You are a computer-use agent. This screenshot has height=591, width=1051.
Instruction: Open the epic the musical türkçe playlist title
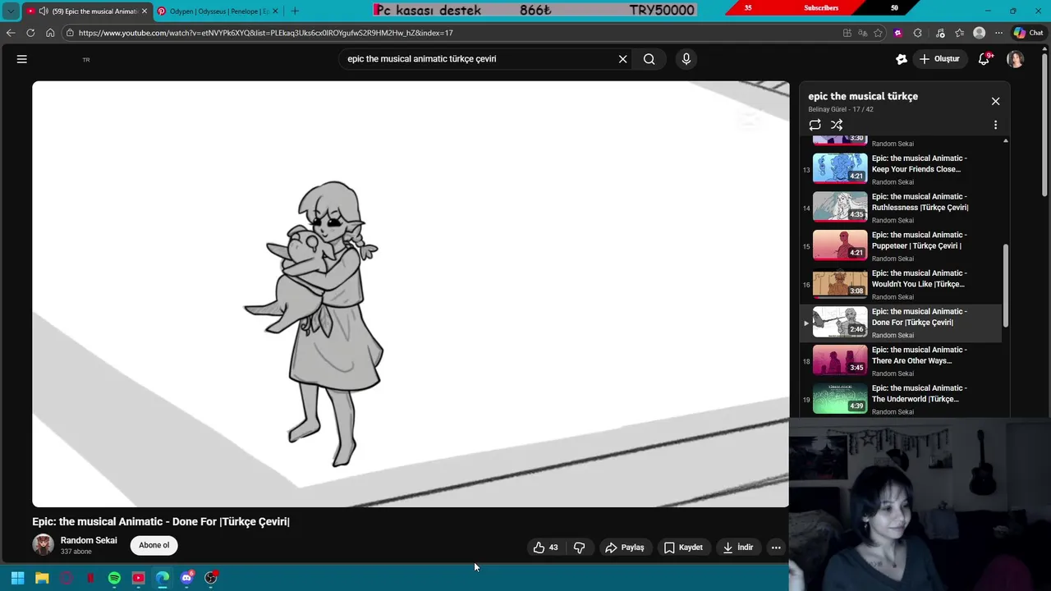tap(863, 96)
